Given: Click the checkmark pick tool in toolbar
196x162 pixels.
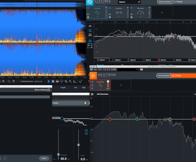Looking at the screenshot, I should coord(81,81).
